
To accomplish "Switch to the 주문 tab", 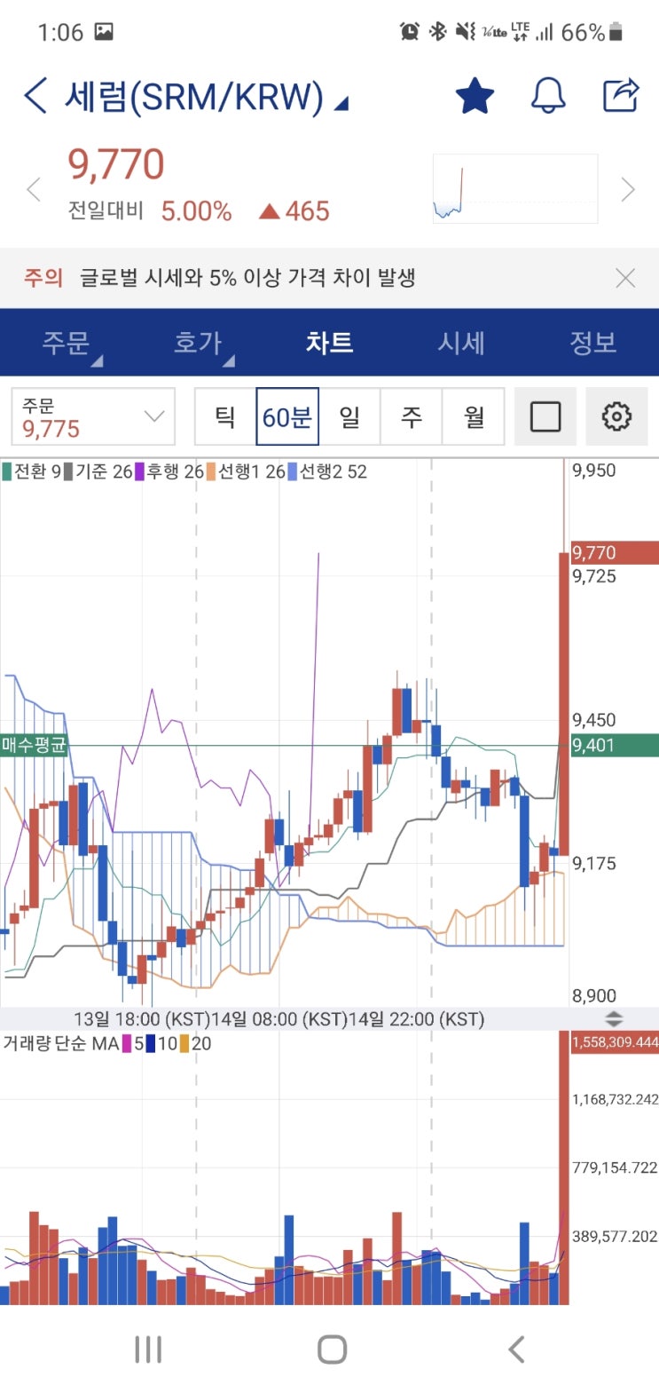I will coord(67,343).
